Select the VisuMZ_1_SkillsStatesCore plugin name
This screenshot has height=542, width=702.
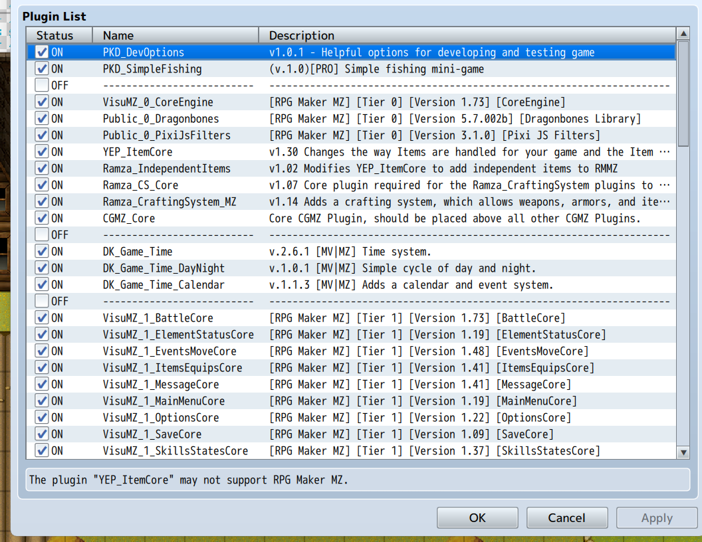[x=175, y=451]
